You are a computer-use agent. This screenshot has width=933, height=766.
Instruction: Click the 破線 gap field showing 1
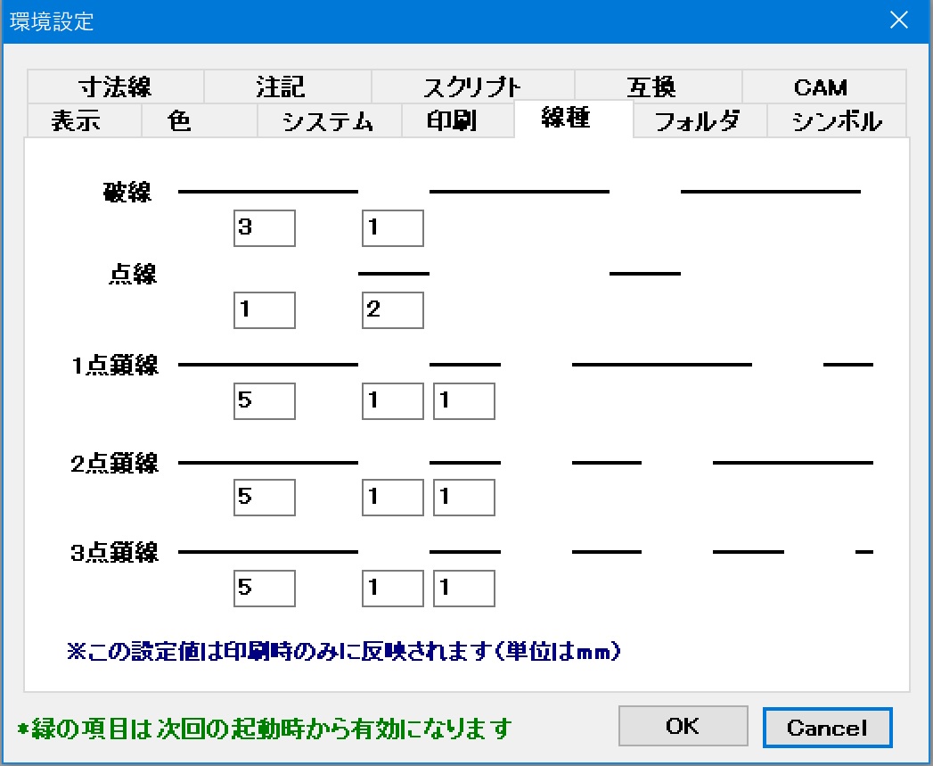393,228
